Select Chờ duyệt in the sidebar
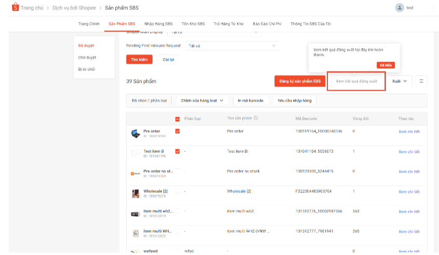 point(87,58)
